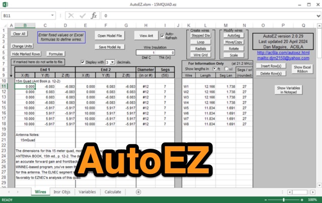The height and width of the screenshot is (203, 322).
Task: Click the insert function fx icon
Action: click(94, 16)
